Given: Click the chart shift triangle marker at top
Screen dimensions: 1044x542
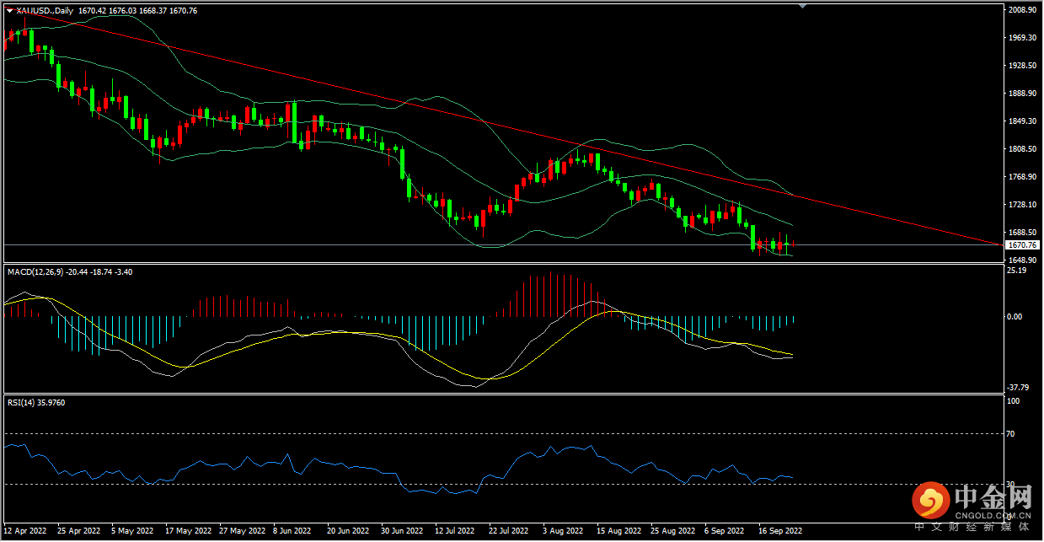Looking at the screenshot, I should pos(803,5).
